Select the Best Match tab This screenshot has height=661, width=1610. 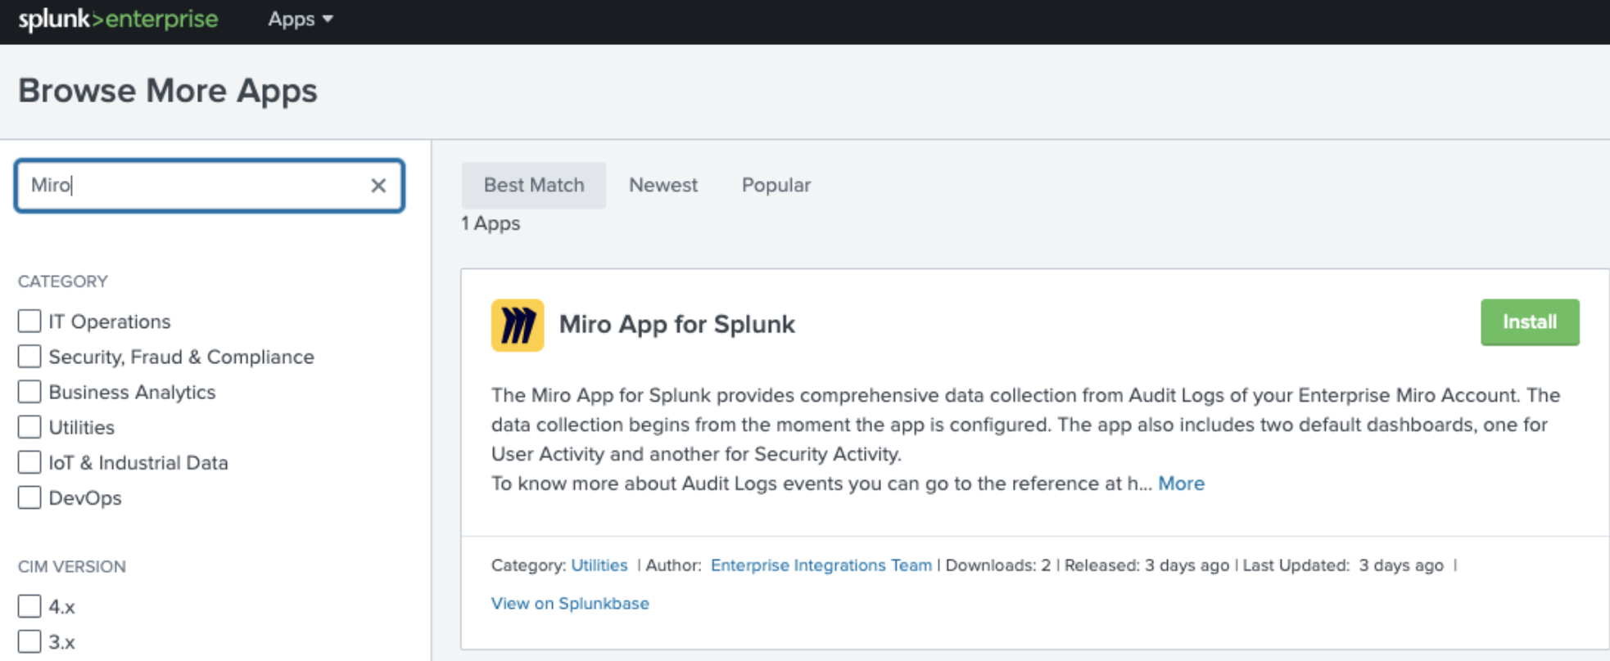[x=533, y=186]
